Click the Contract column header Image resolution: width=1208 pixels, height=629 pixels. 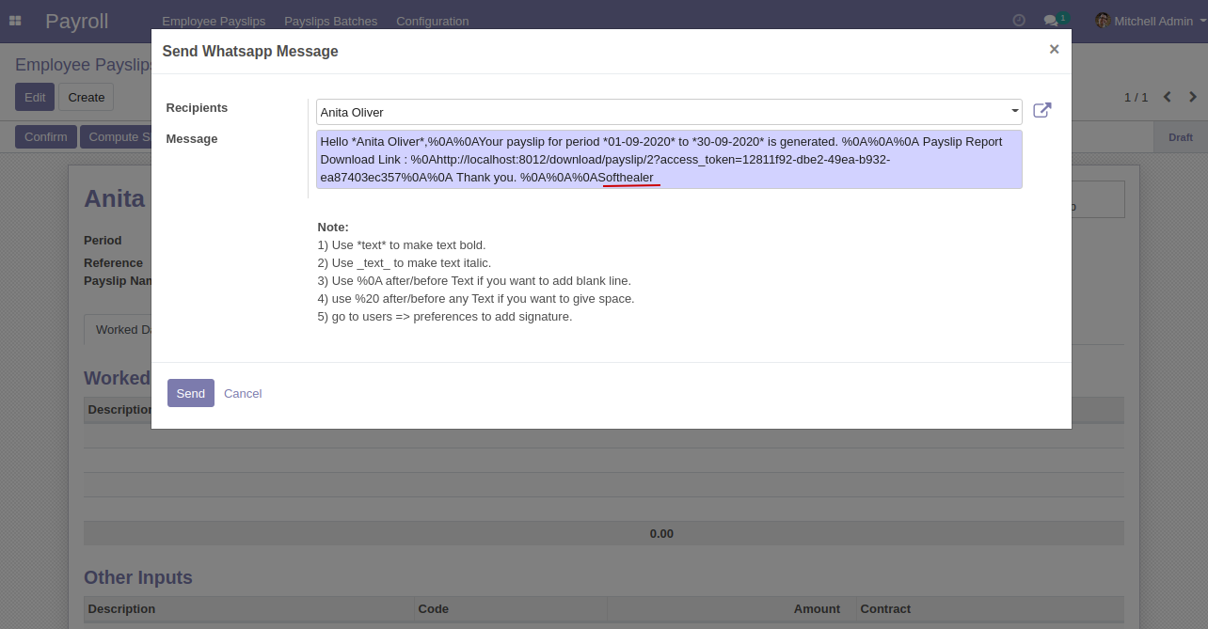coord(885,608)
